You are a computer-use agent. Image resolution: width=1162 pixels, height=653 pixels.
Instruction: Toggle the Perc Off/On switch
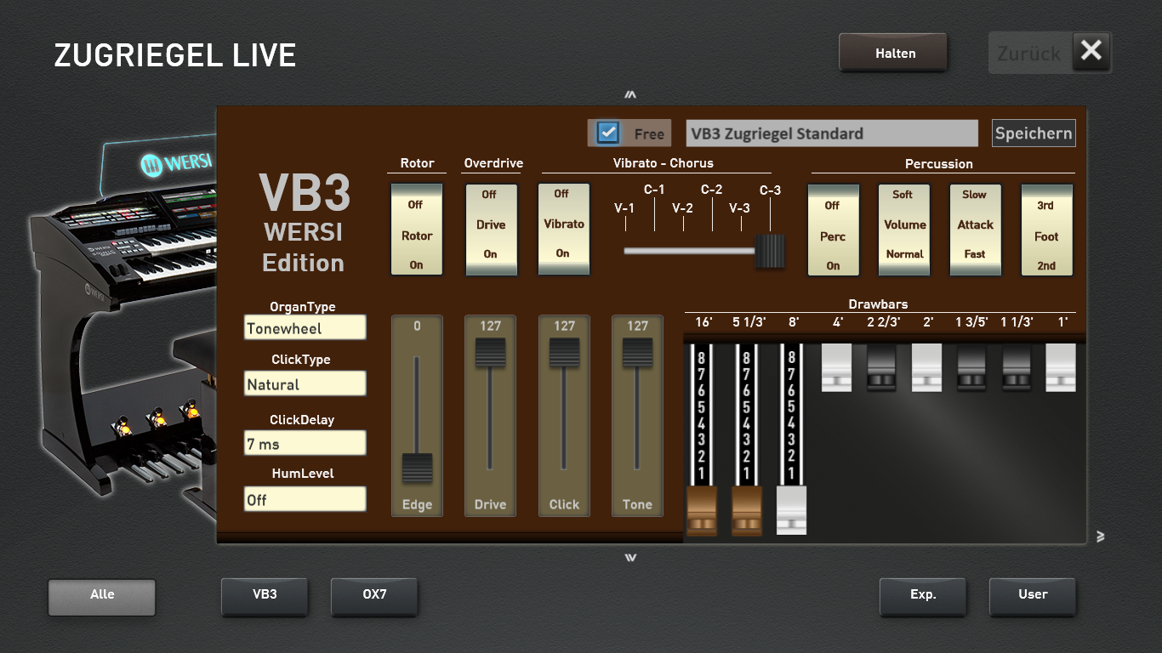[833, 230]
